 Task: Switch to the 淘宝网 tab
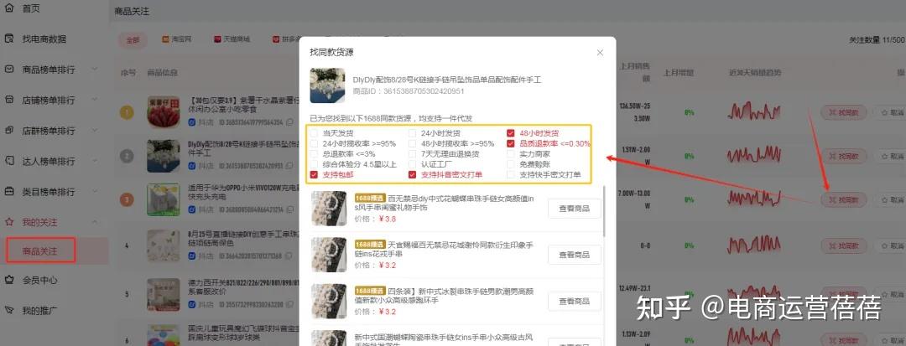point(177,39)
